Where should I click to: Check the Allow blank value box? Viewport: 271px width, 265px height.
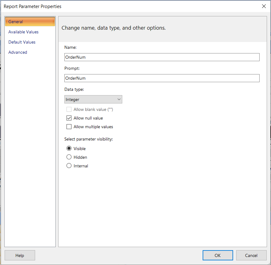[69, 109]
